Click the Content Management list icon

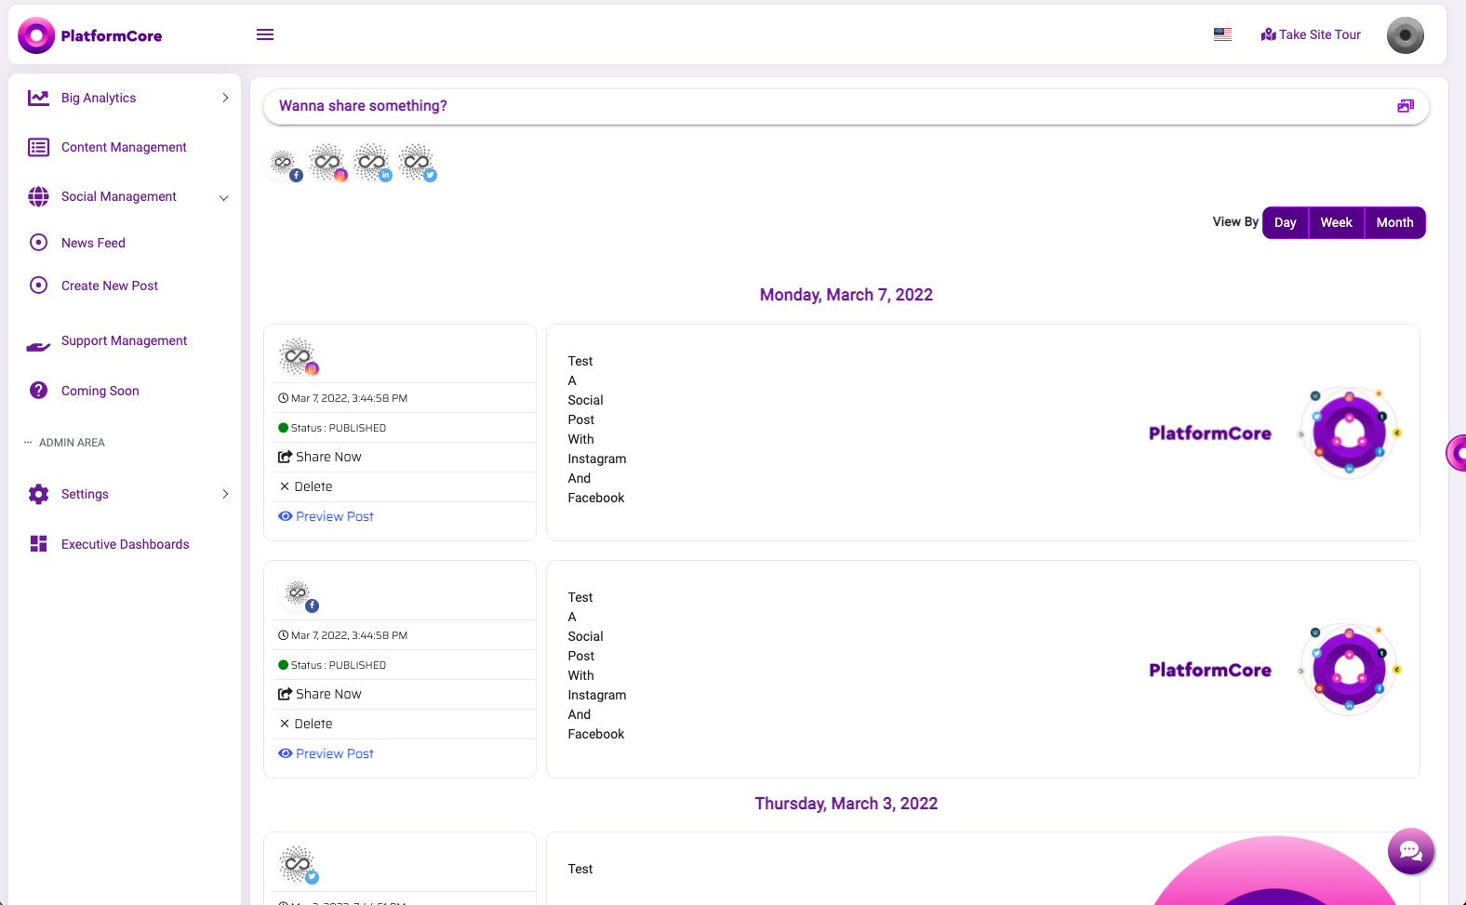tap(38, 147)
